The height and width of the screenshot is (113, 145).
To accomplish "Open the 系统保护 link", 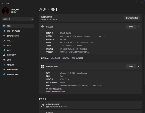I will click(66, 58).
